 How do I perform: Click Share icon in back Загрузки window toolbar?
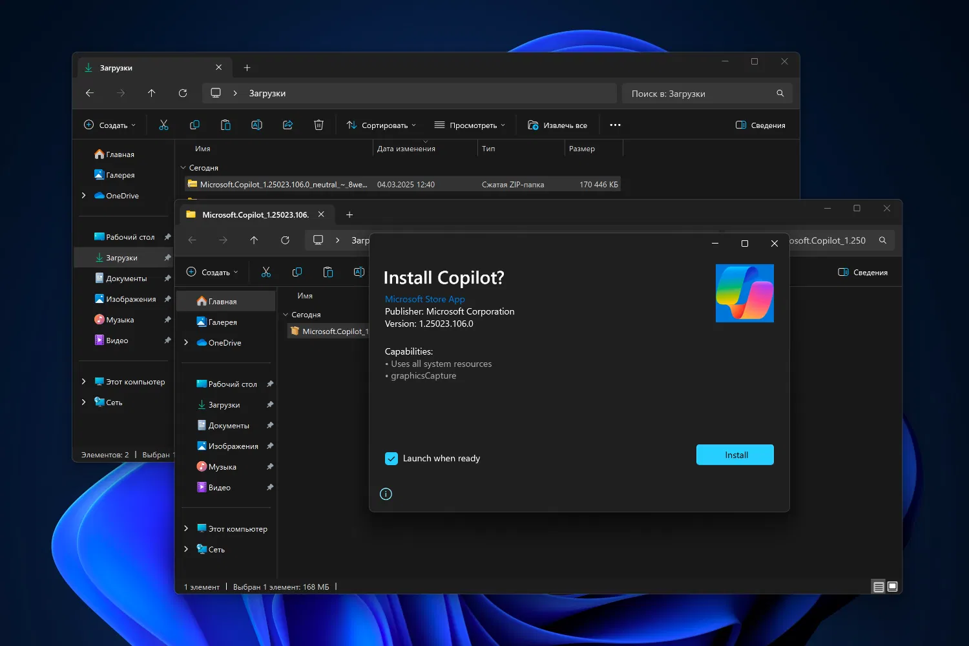click(x=287, y=125)
